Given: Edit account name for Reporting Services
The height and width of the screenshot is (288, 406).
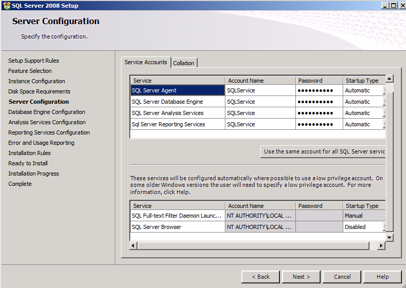Looking at the screenshot, I should tap(260, 124).
